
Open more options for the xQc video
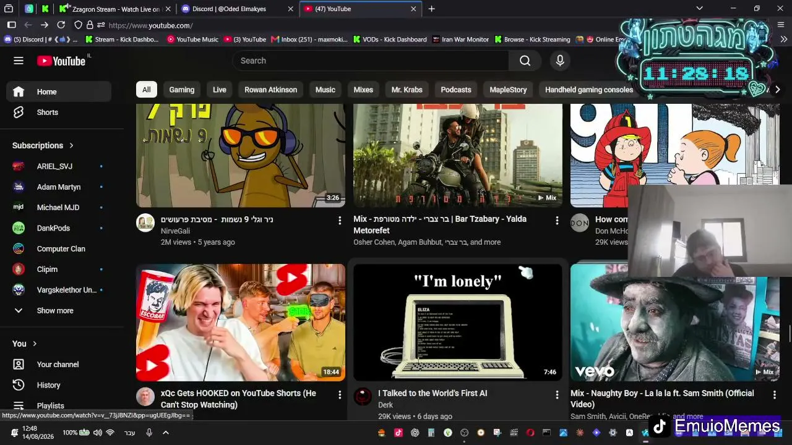[340, 394]
